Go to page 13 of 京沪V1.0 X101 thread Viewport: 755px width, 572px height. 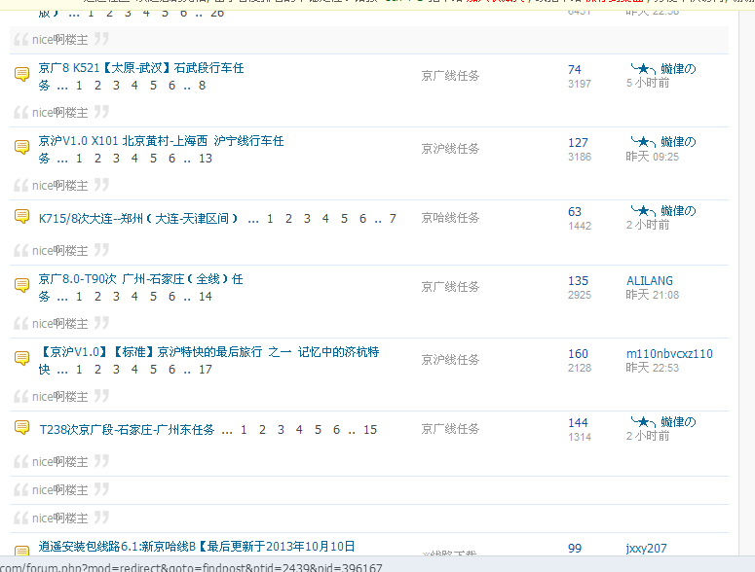coord(205,159)
